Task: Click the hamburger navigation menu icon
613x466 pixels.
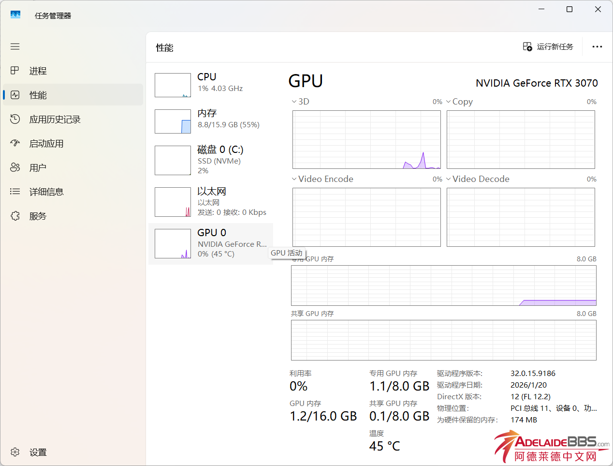Action: click(x=15, y=46)
